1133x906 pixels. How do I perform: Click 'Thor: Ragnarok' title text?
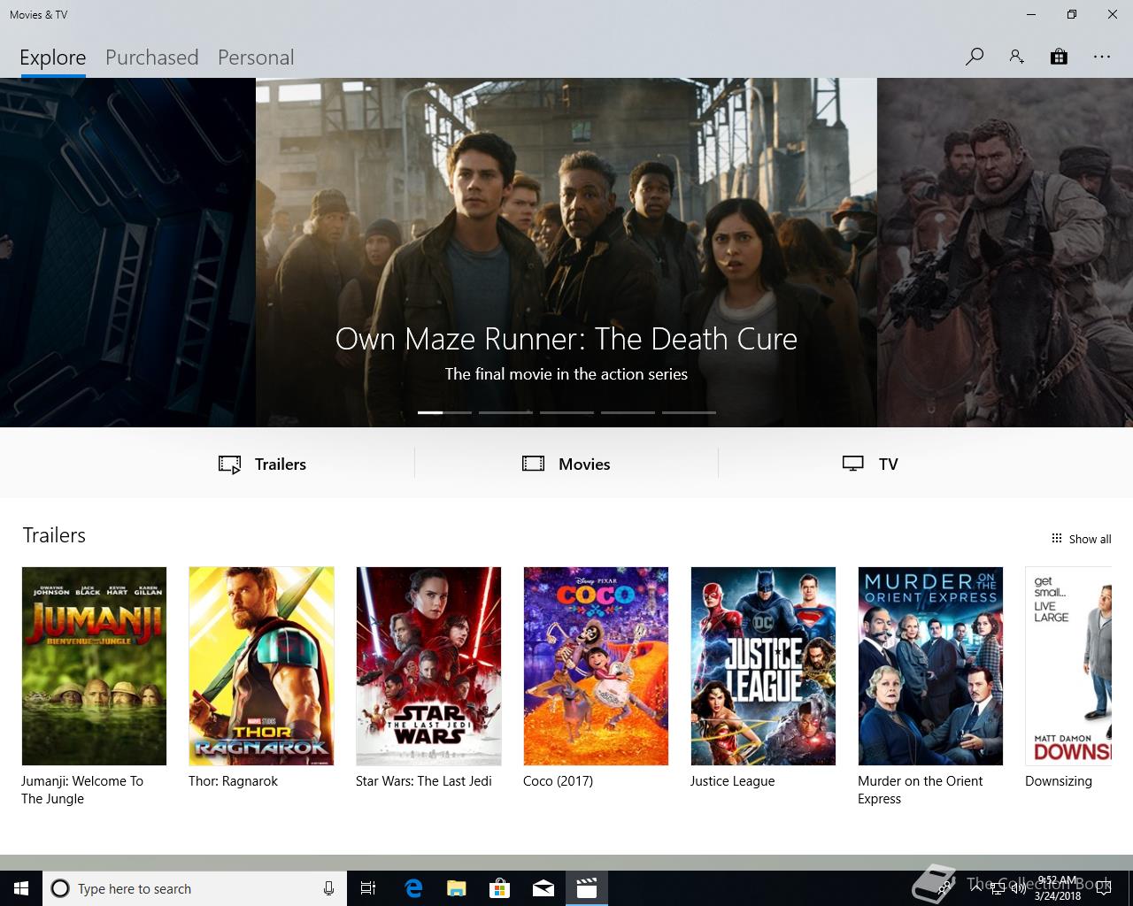tap(233, 781)
